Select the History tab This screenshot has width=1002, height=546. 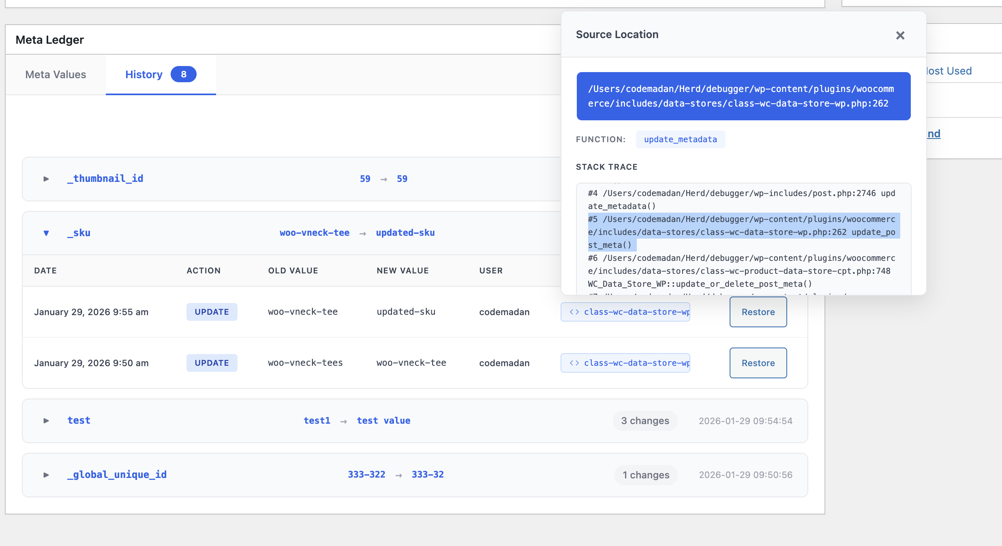pos(143,74)
